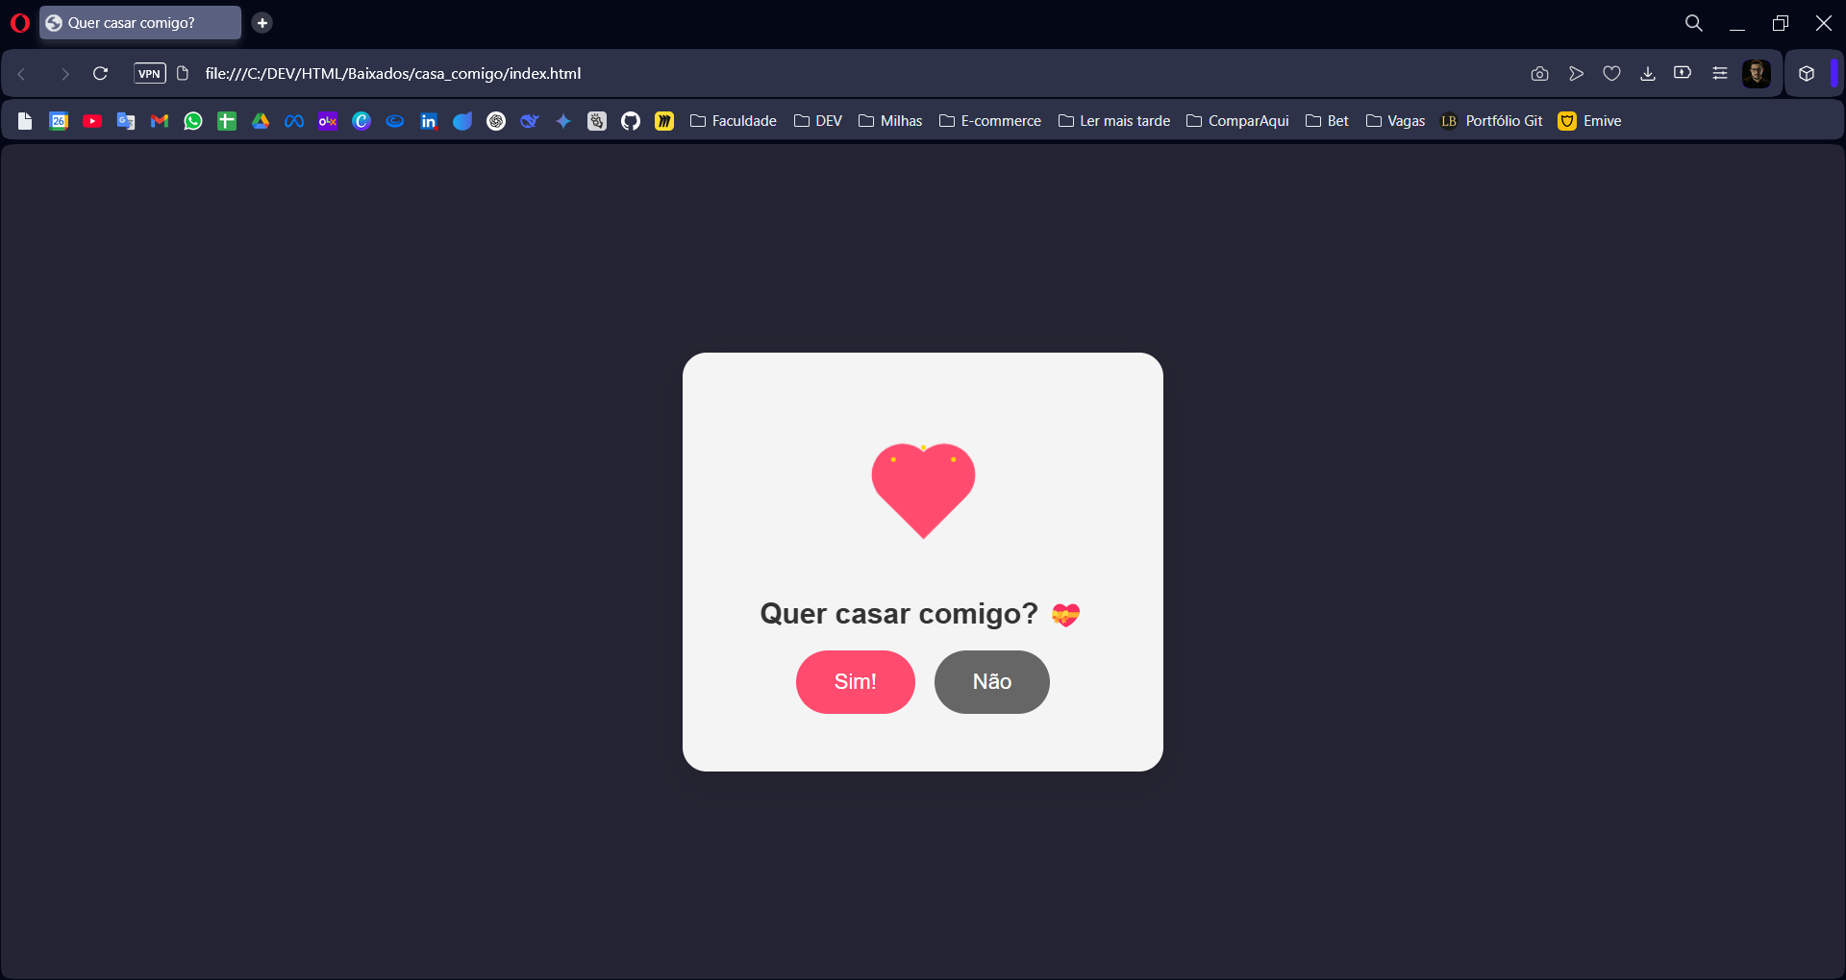
Task: Open a new tab
Action: click(x=262, y=23)
